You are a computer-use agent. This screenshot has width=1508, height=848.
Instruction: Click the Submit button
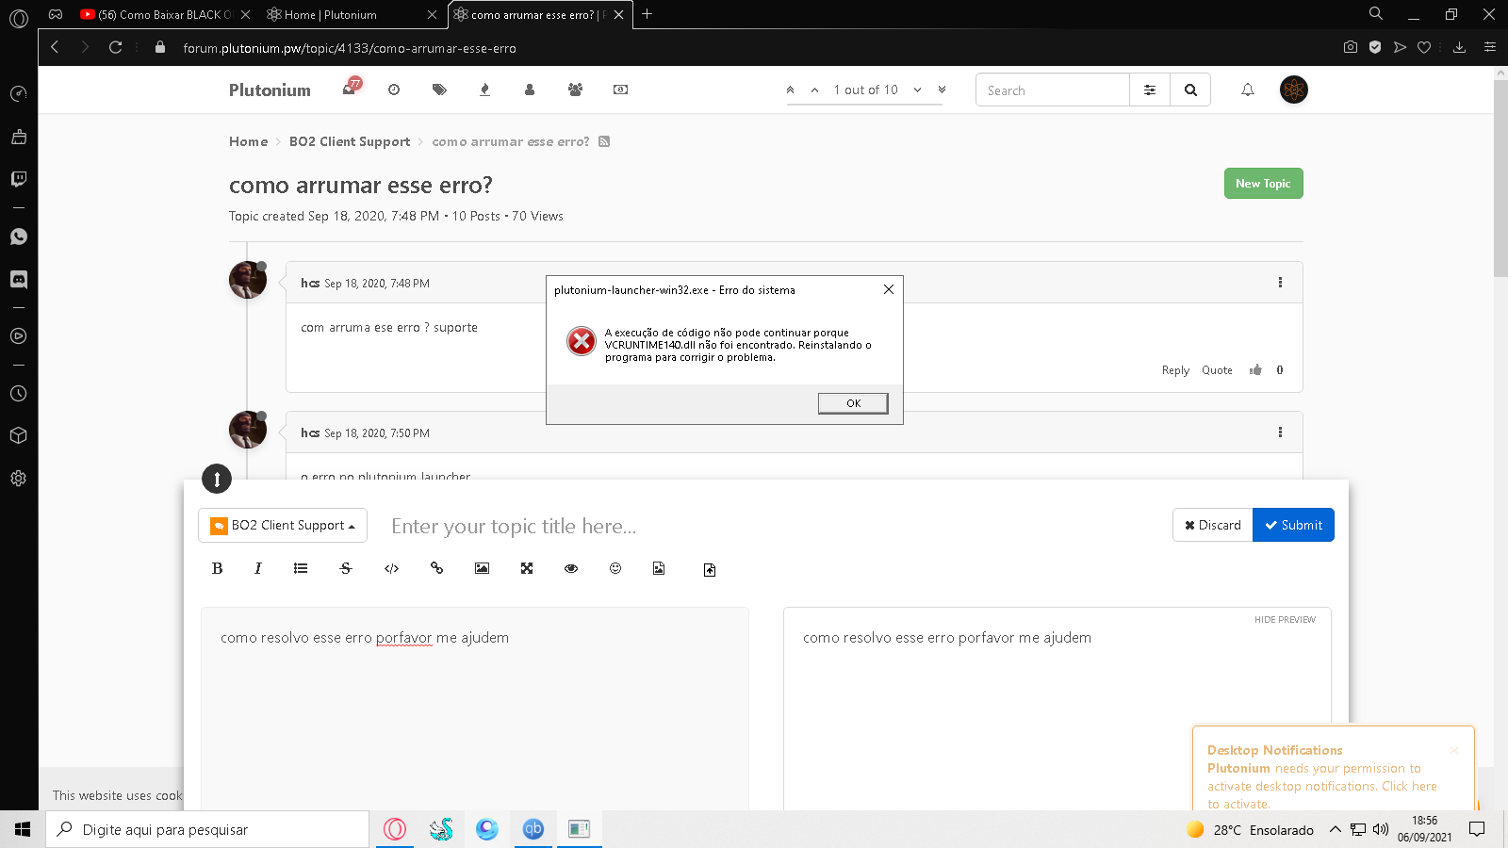(1293, 525)
